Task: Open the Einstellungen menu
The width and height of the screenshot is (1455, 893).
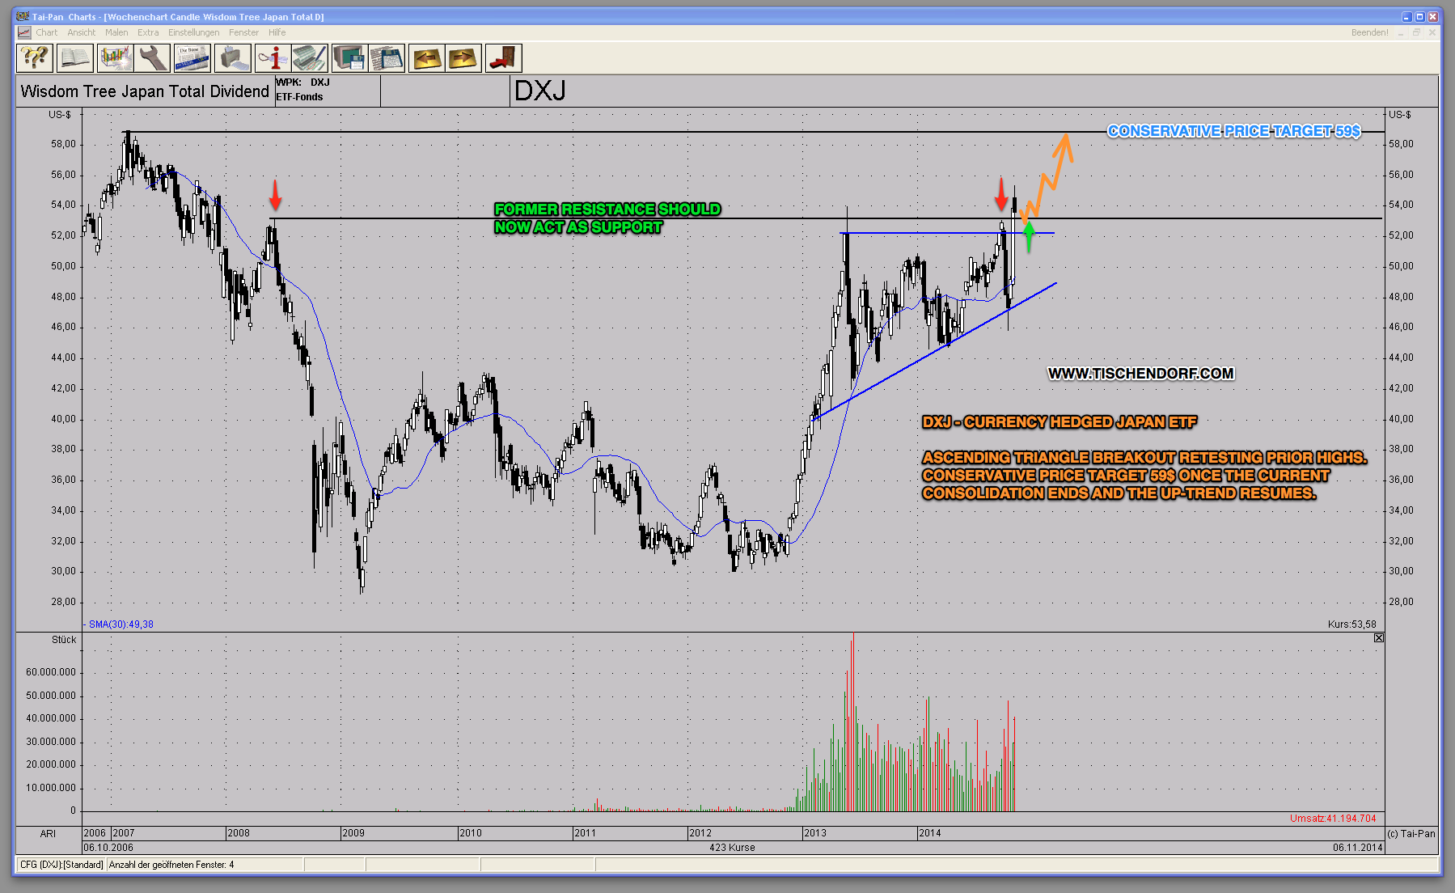Action: click(193, 32)
